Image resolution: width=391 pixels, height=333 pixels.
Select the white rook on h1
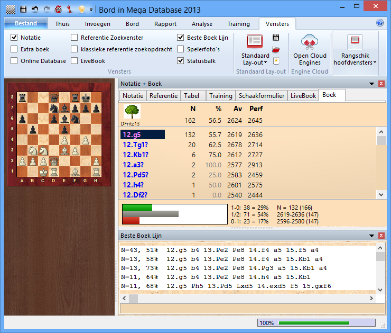96,172
